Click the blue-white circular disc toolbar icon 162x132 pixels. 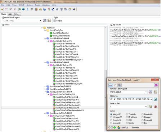[53, 9]
